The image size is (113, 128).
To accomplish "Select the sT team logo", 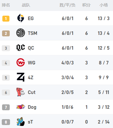I will click(21, 121).
